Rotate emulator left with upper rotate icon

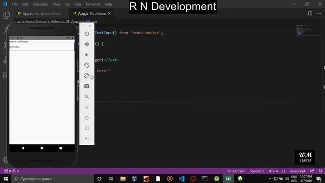tap(87, 65)
